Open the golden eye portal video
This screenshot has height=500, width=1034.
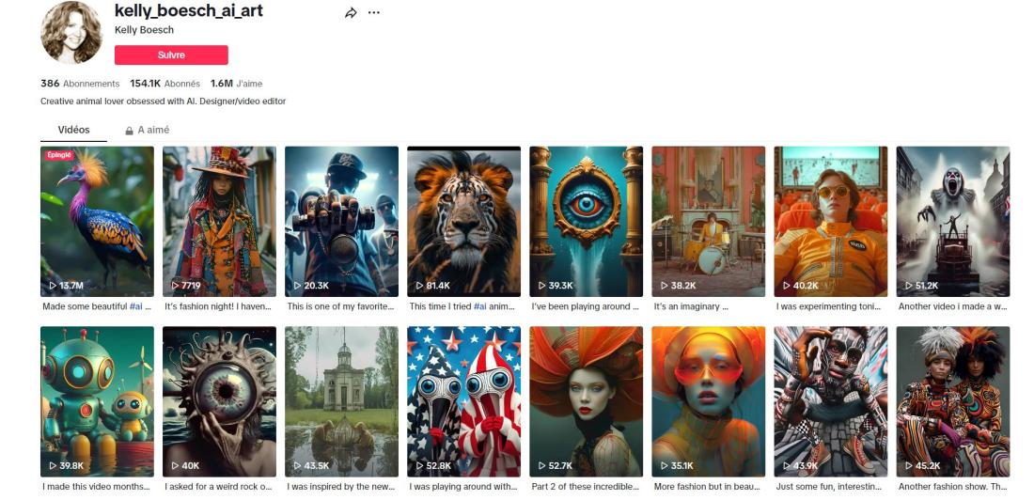[587, 222]
